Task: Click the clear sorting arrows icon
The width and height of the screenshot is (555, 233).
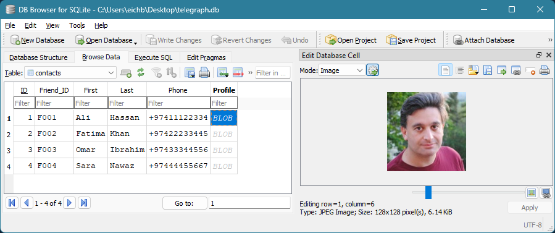Action: coord(171,73)
